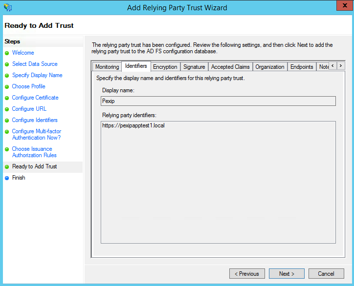Switch to the Encryption tab
The height and width of the screenshot is (286, 354).
coord(165,67)
